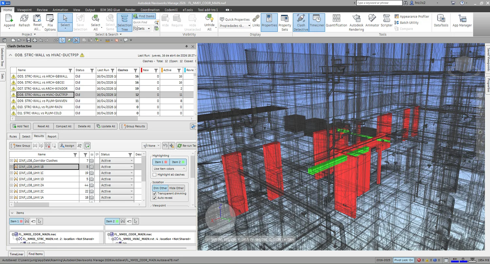The width and height of the screenshot is (490, 264).
Task: Open Batch Utility tool
Action: pyautogui.click(x=407, y=23)
